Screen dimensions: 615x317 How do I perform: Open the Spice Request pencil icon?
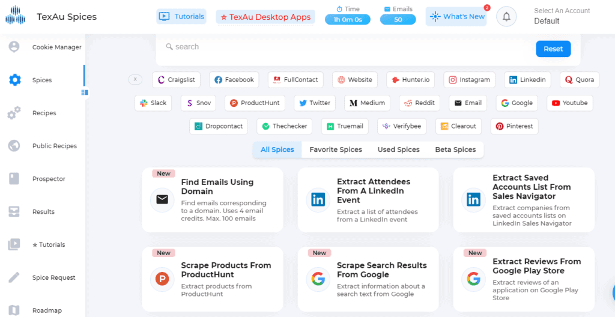pyautogui.click(x=14, y=278)
